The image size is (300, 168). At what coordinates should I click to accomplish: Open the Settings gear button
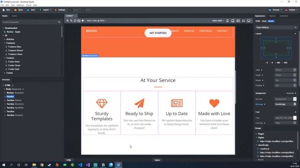(60, 10)
